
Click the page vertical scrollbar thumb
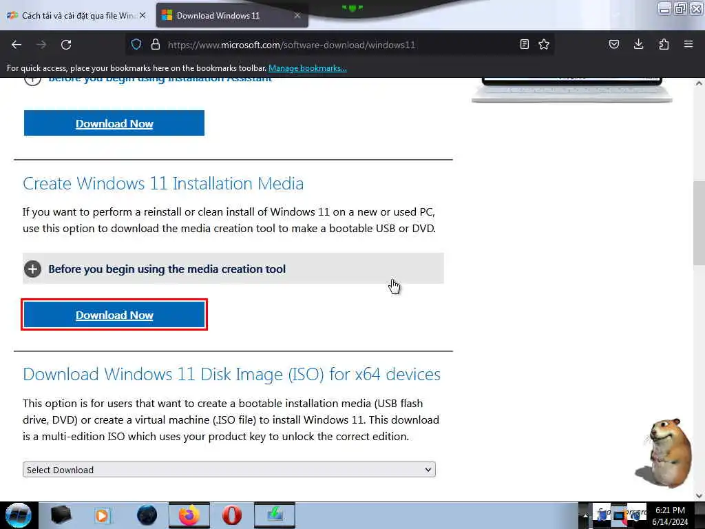(x=699, y=222)
